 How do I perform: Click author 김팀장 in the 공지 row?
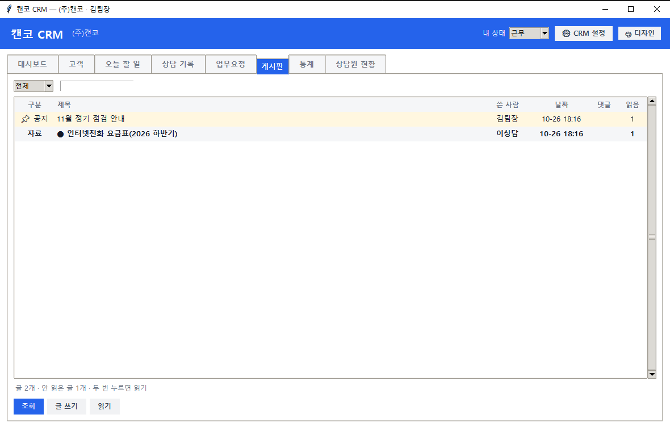click(x=507, y=119)
